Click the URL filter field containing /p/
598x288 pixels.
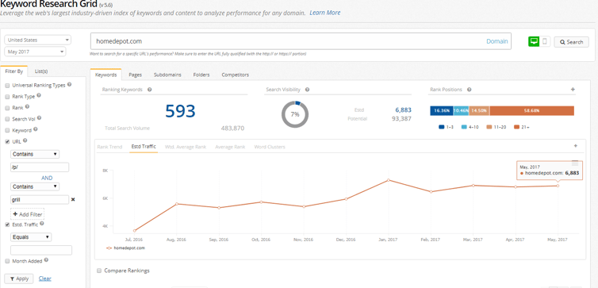[x=40, y=167]
